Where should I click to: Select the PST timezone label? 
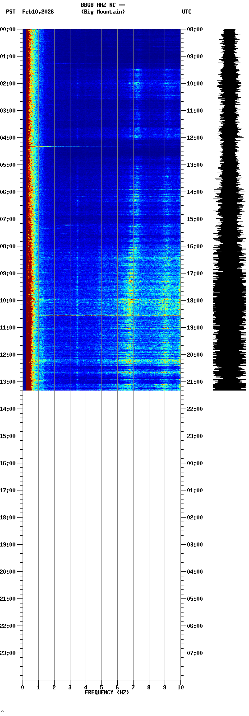pyautogui.click(x=10, y=12)
